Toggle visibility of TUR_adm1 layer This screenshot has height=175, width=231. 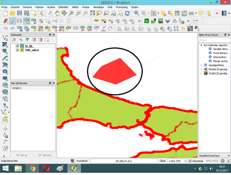17,50
